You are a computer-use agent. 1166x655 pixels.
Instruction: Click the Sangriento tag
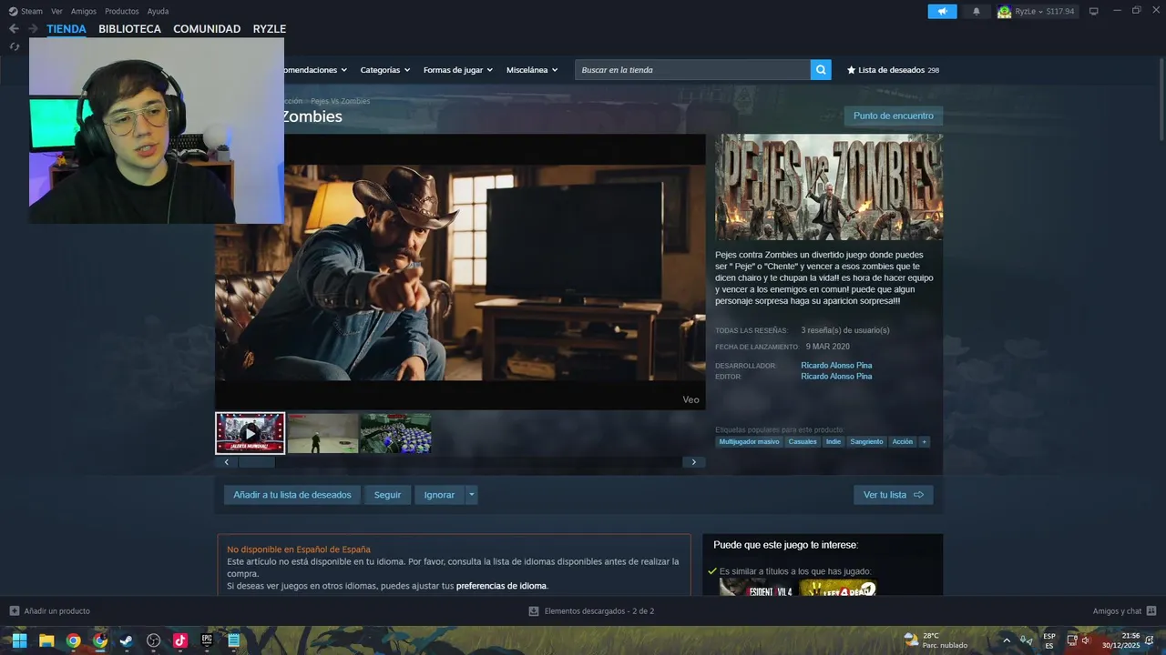tap(866, 441)
